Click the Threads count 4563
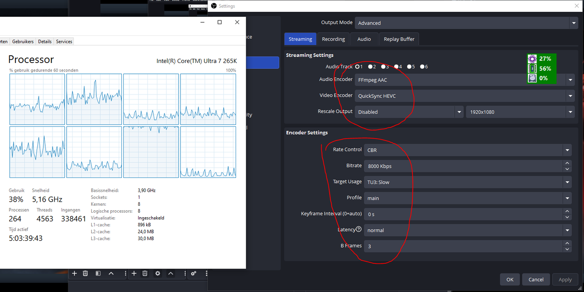The width and height of the screenshot is (584, 292). coord(45,219)
